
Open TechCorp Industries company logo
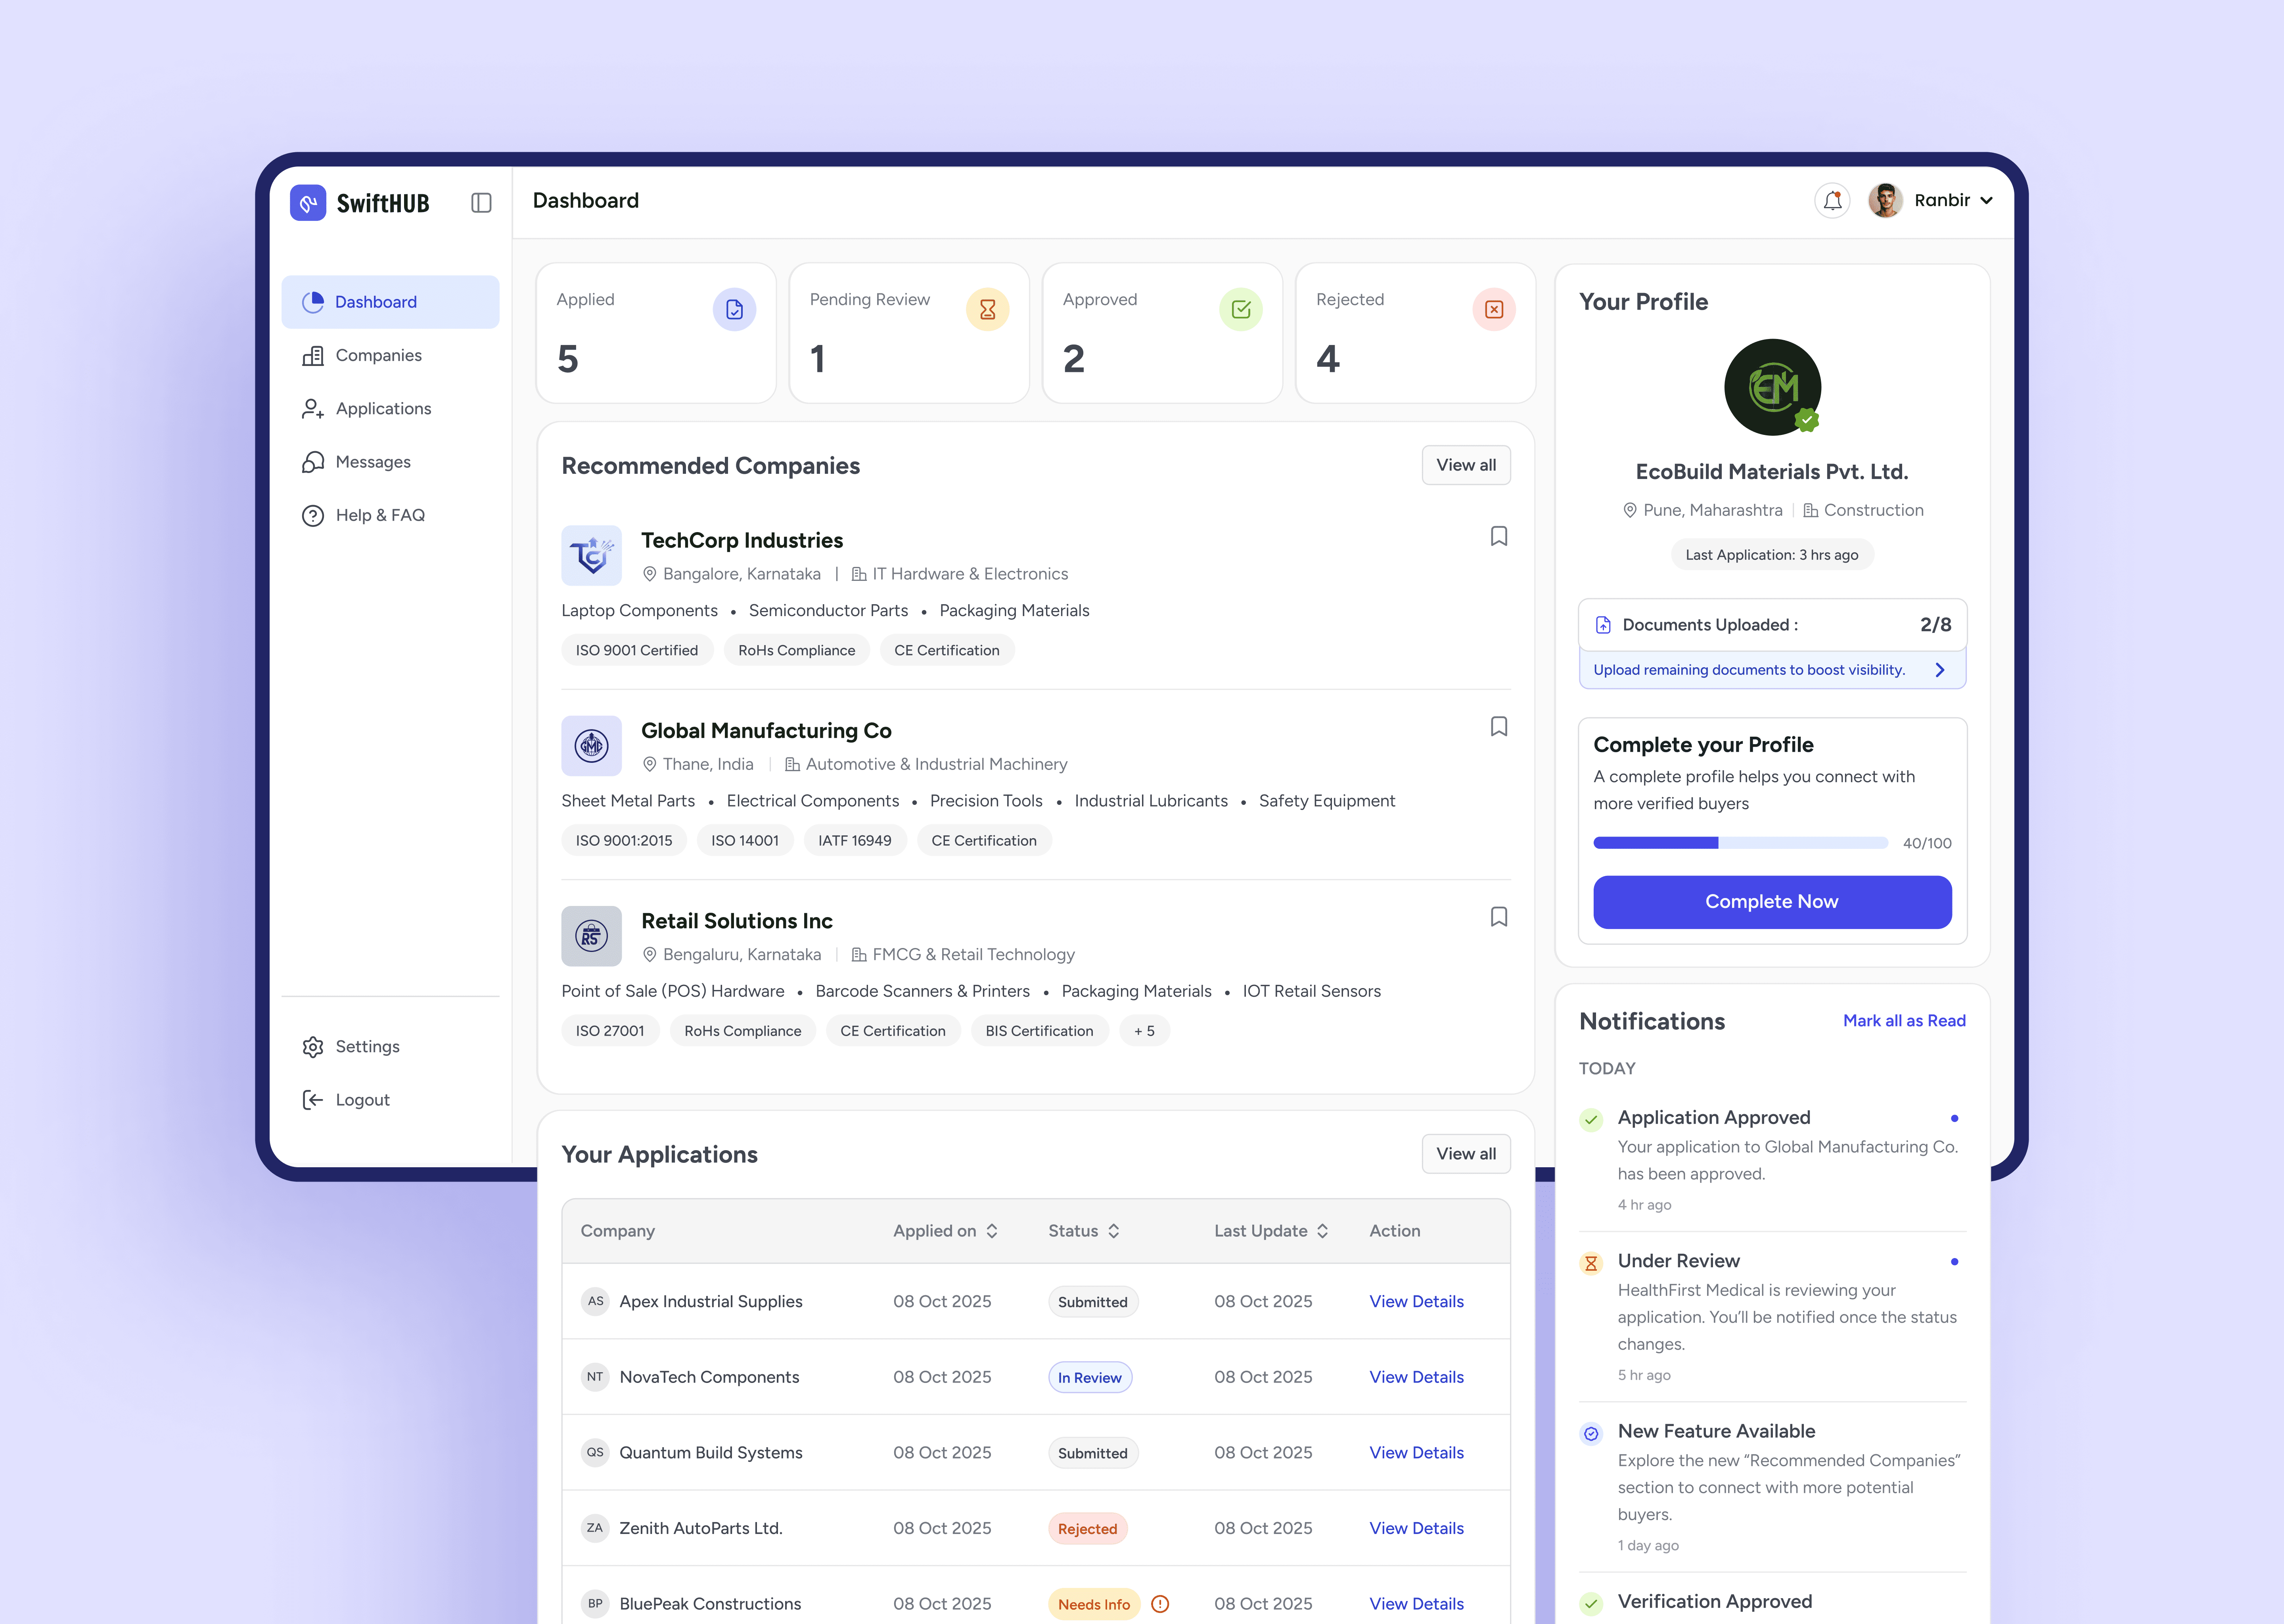pyautogui.click(x=591, y=556)
